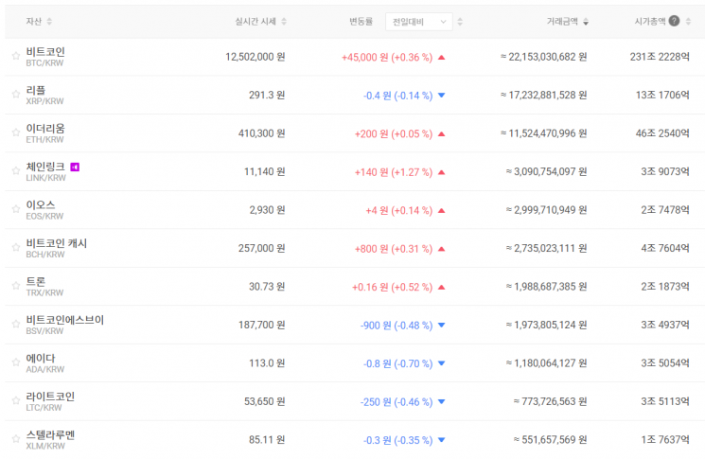Click the change +140 원 (+1.27 %)
The width and height of the screenshot is (705, 459).
point(394,171)
